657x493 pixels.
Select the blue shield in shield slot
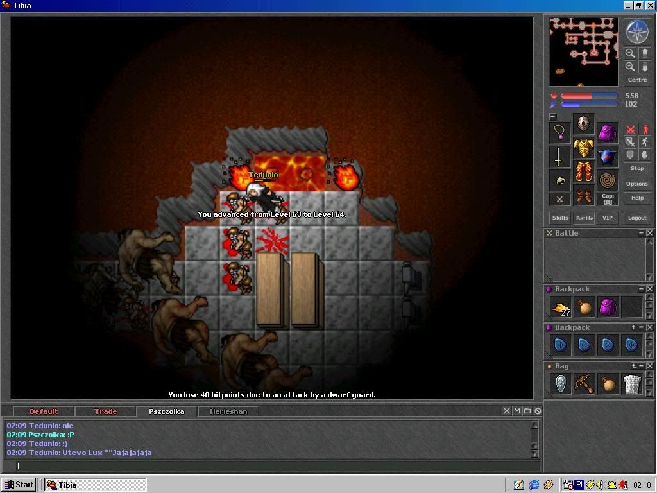tap(607, 157)
